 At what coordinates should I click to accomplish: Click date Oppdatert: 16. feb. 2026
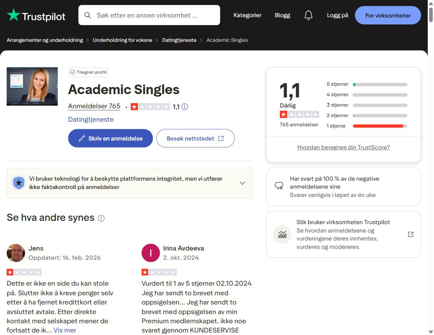click(64, 258)
